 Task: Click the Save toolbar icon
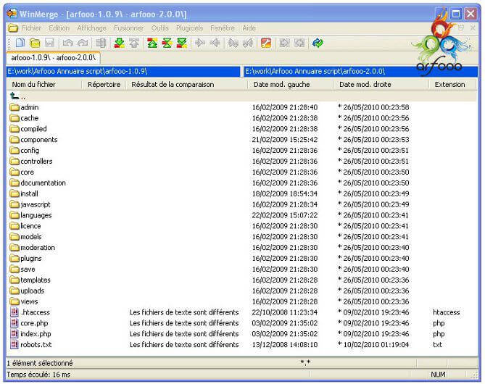coord(49,43)
